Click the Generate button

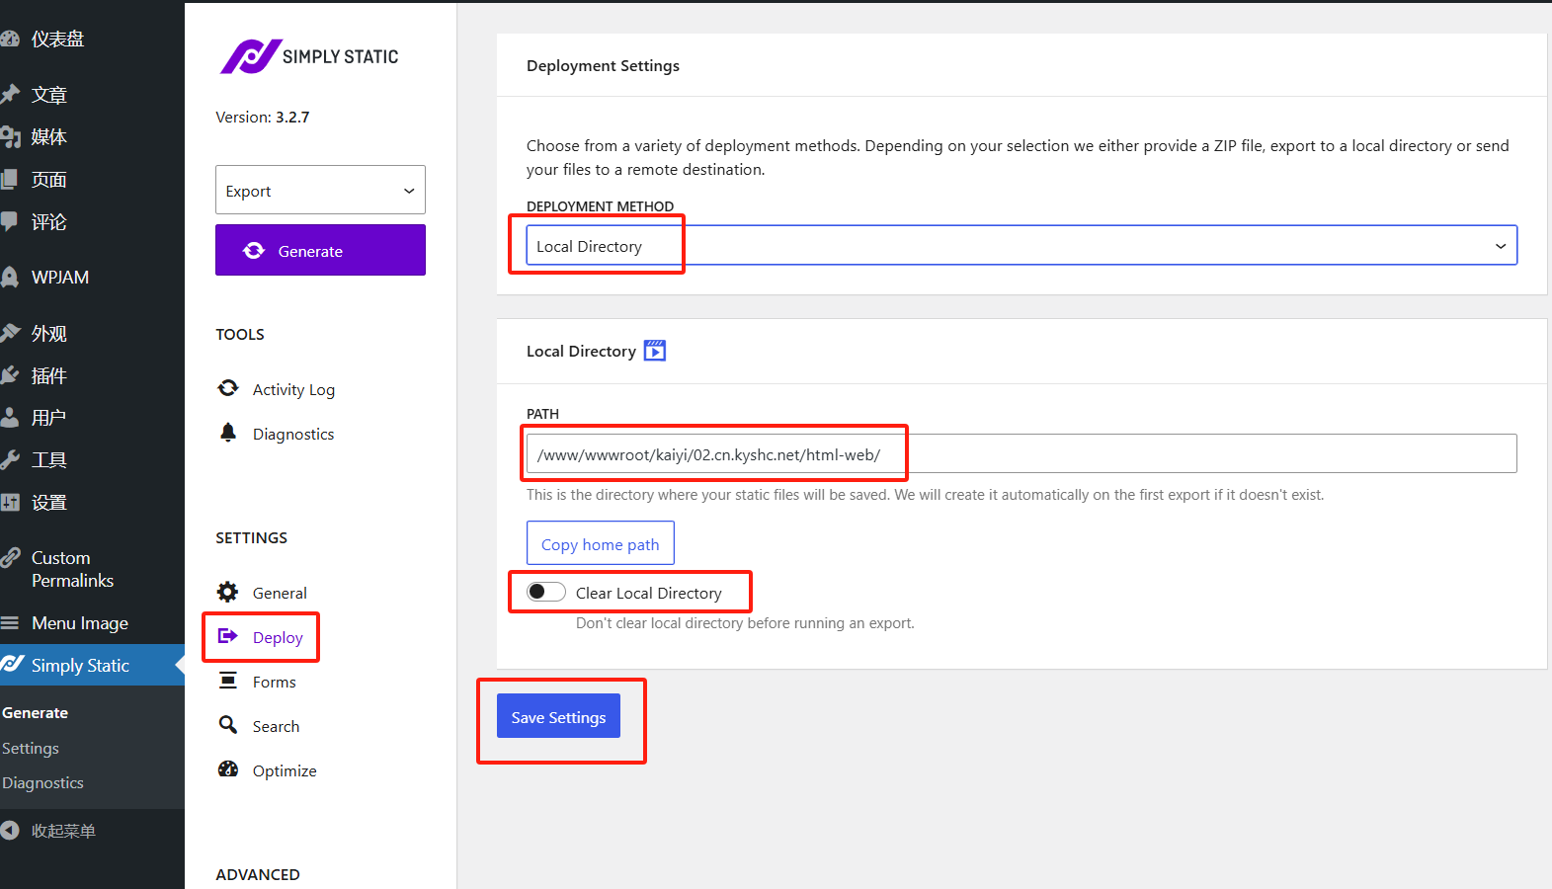point(320,250)
